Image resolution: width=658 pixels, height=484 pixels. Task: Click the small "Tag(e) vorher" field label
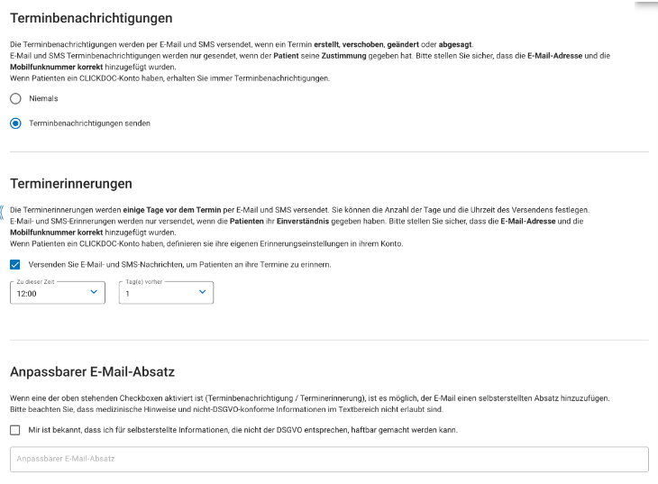tap(142, 282)
